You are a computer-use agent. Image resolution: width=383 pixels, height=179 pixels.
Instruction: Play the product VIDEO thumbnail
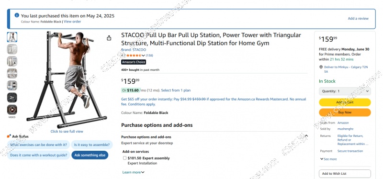click(x=12, y=110)
